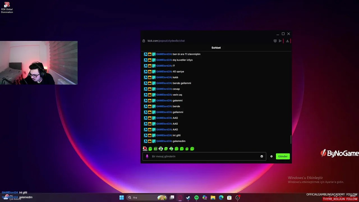
Task: Insert the fifth green blob emote
Action: tap(166, 149)
